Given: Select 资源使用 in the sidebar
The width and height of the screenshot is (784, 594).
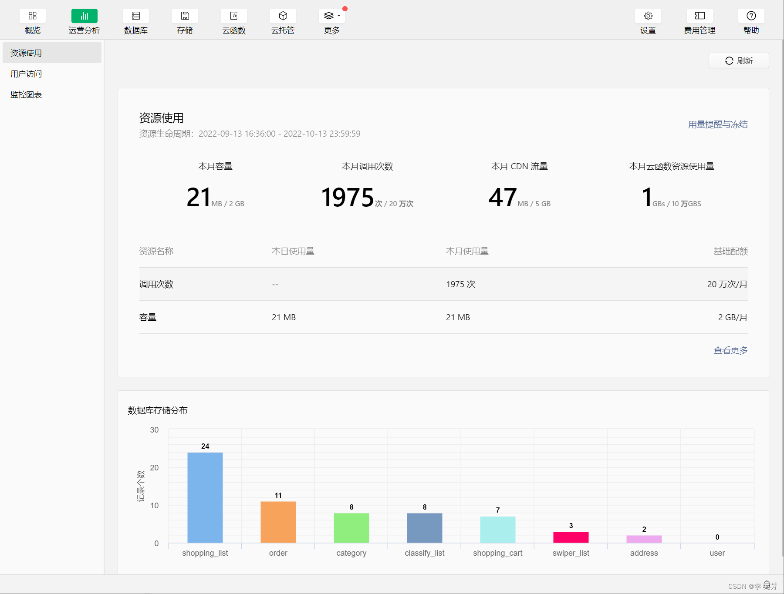Looking at the screenshot, I should [52, 53].
